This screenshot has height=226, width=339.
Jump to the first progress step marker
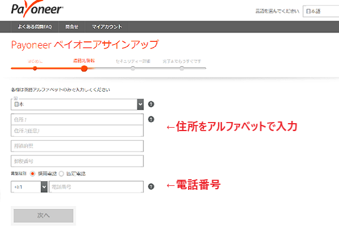35,68
